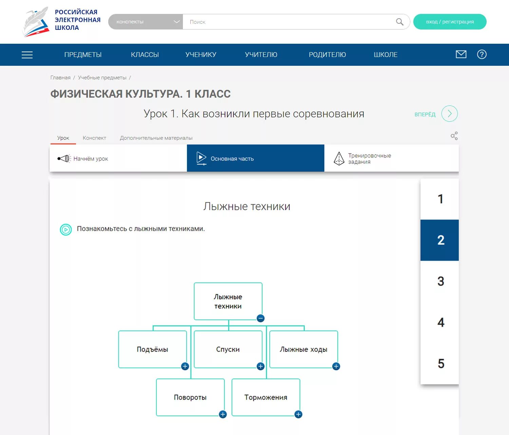The image size is (509, 435).
Task: Click the Урок 1 lesson title
Action: coord(254,114)
